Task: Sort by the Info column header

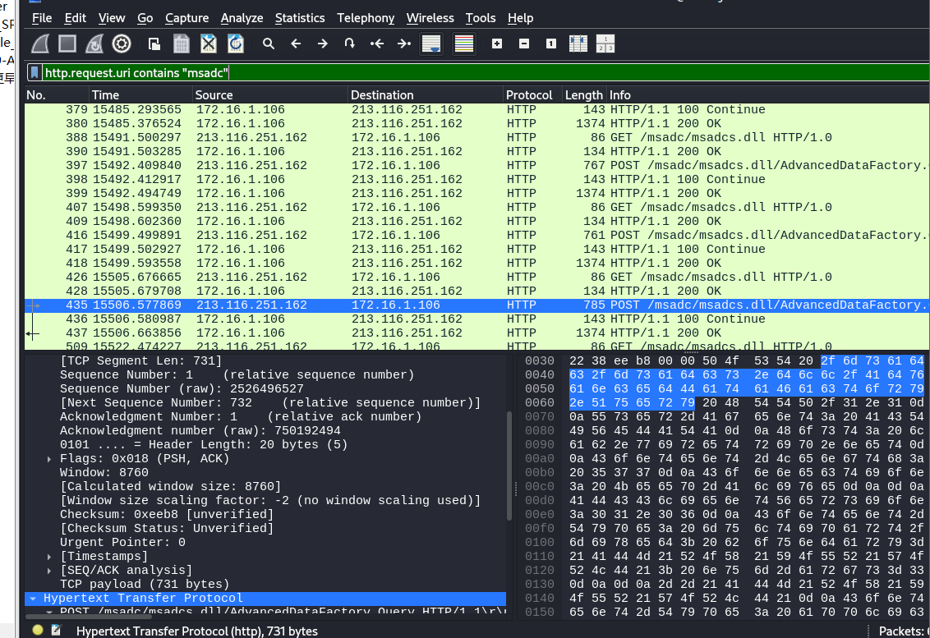Action: (767, 95)
